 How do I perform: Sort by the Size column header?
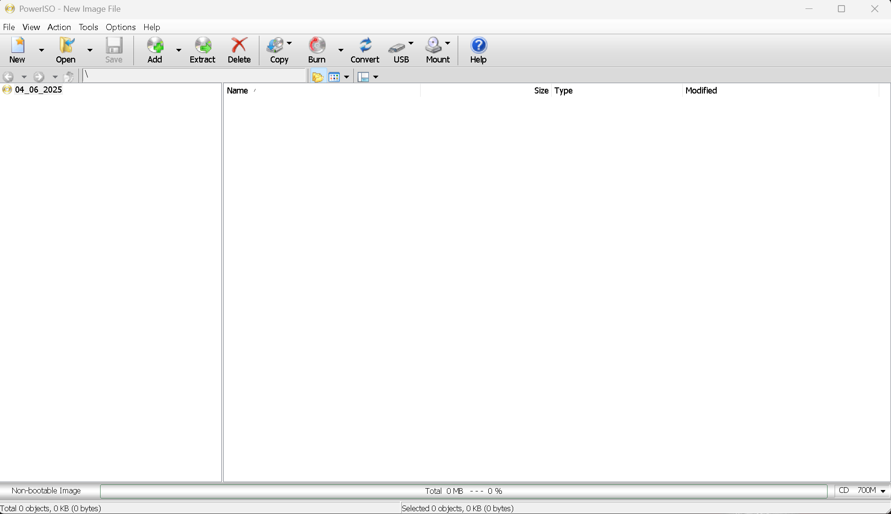486,91
